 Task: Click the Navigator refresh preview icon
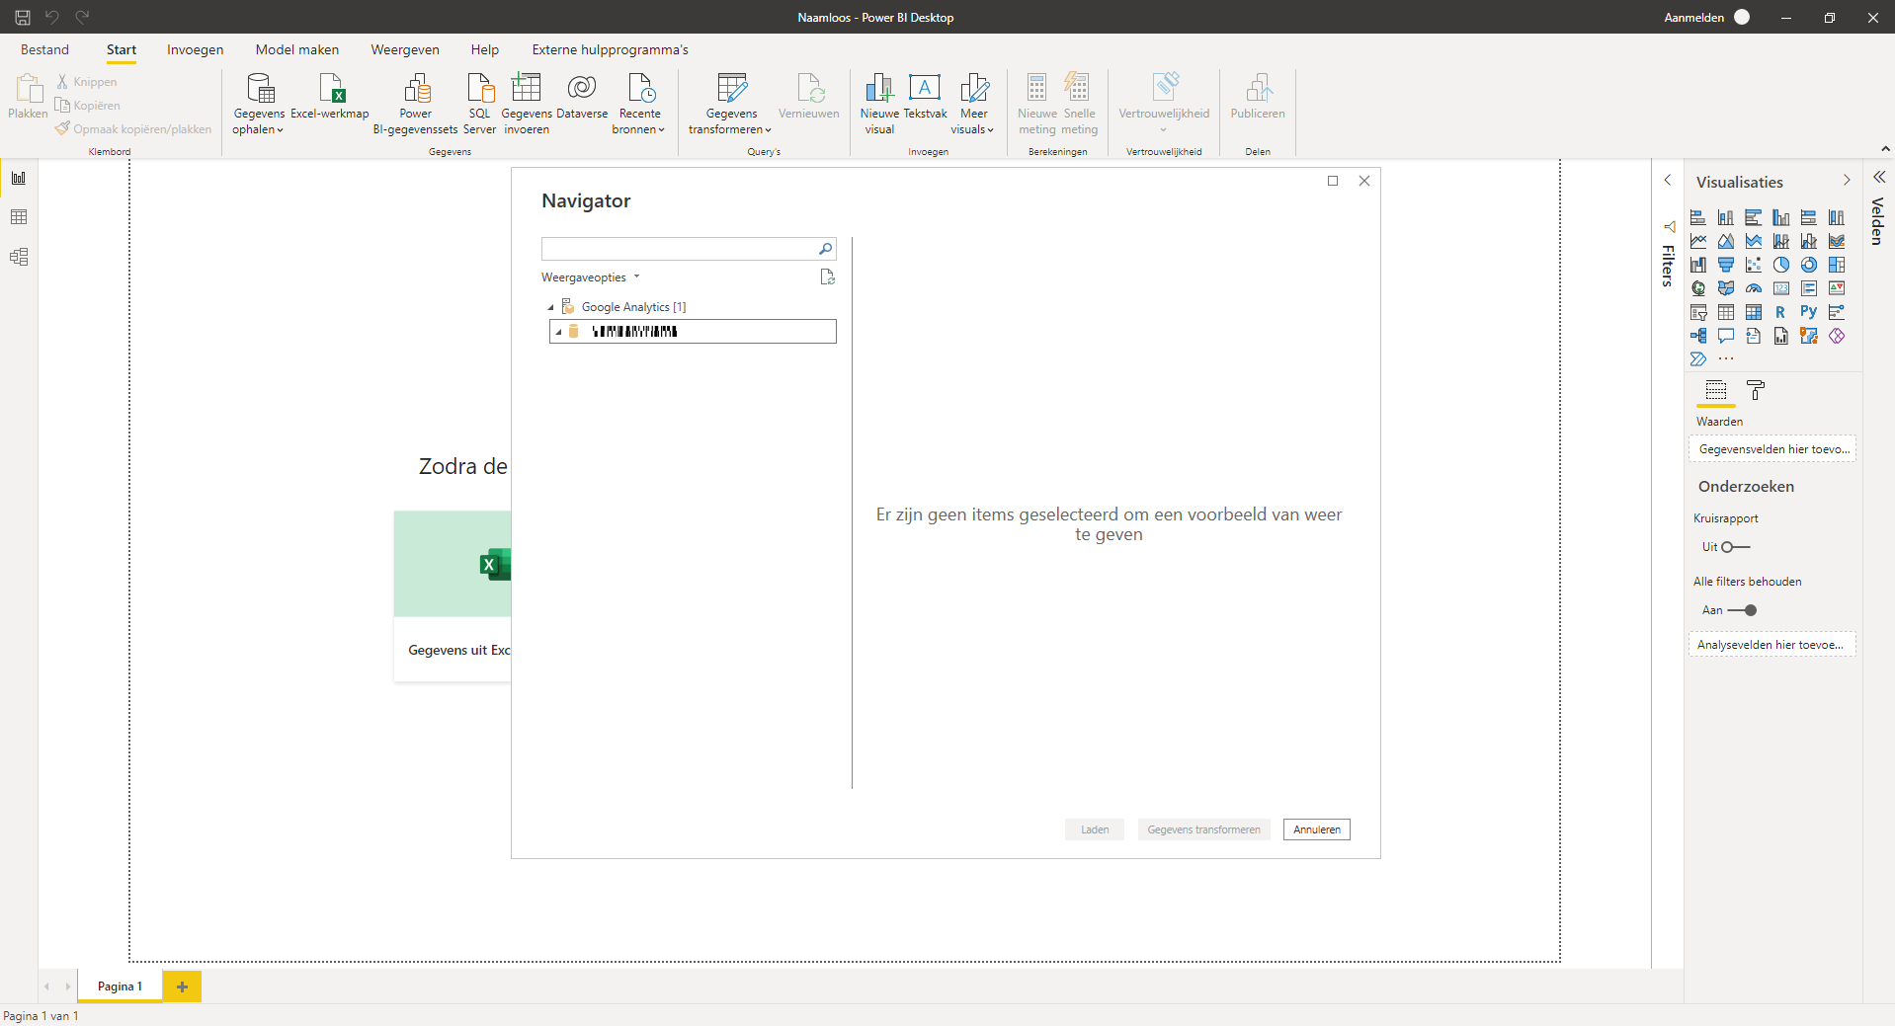point(828,277)
